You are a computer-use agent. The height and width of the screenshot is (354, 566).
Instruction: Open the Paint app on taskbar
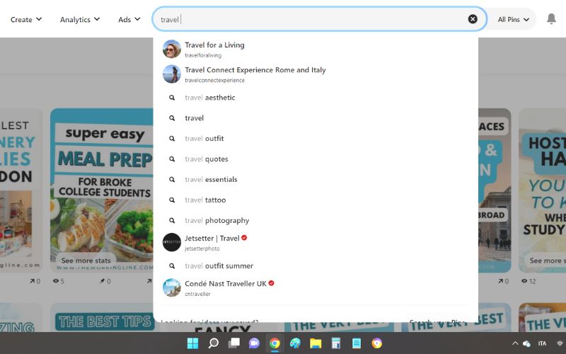[x=295, y=343]
